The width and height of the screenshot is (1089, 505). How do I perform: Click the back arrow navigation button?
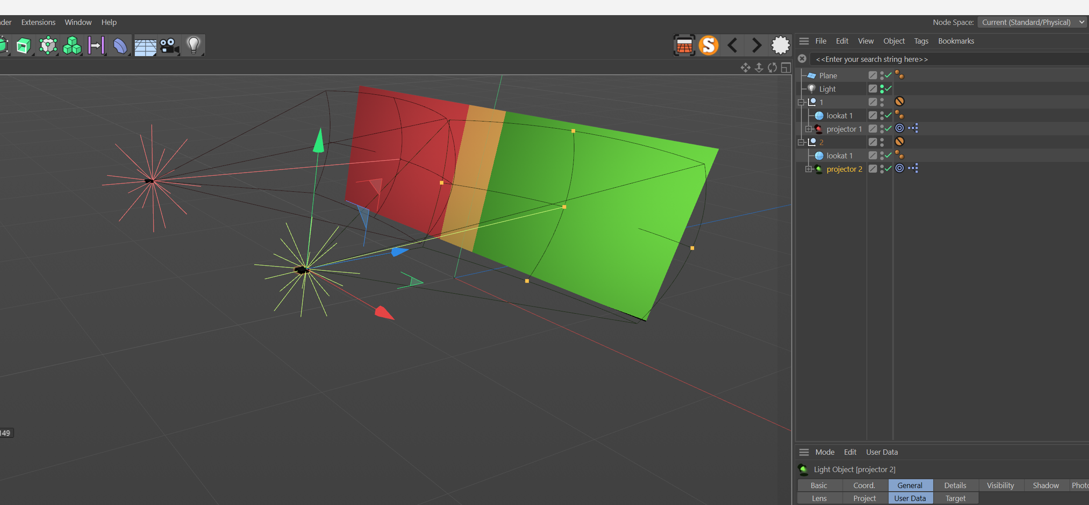[x=732, y=45]
